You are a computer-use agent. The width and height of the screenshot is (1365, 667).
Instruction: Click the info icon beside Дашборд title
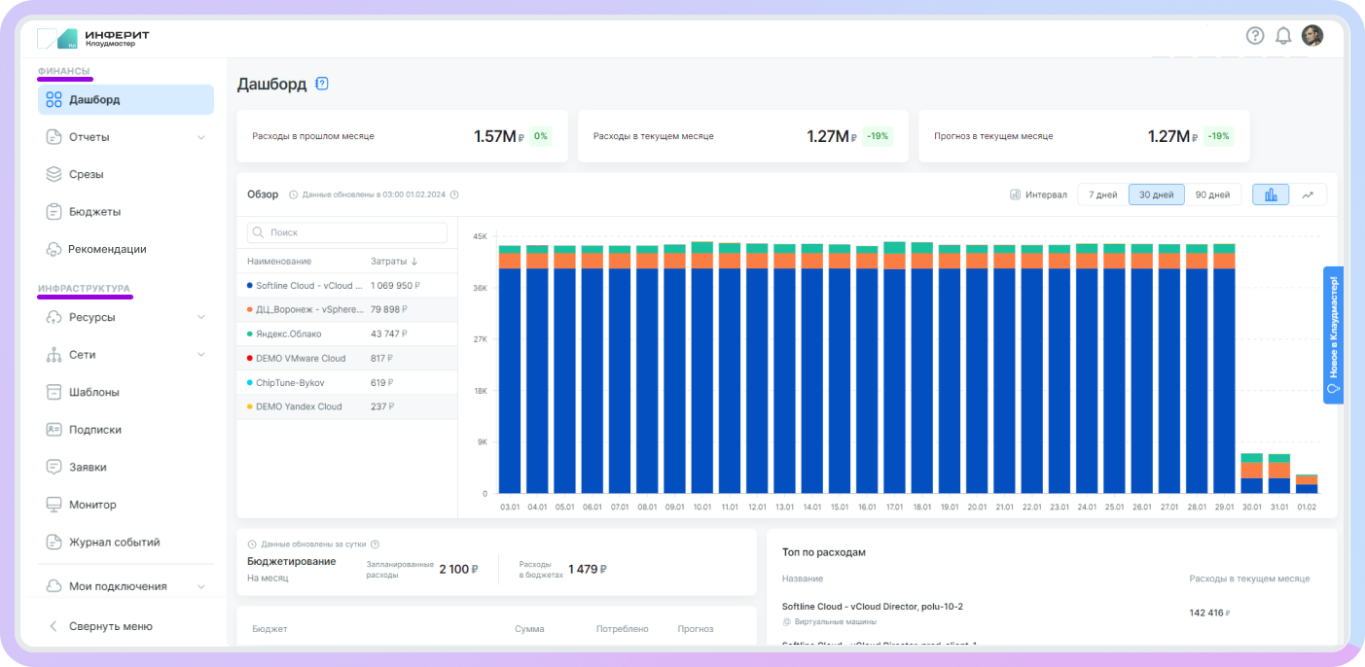coord(322,84)
